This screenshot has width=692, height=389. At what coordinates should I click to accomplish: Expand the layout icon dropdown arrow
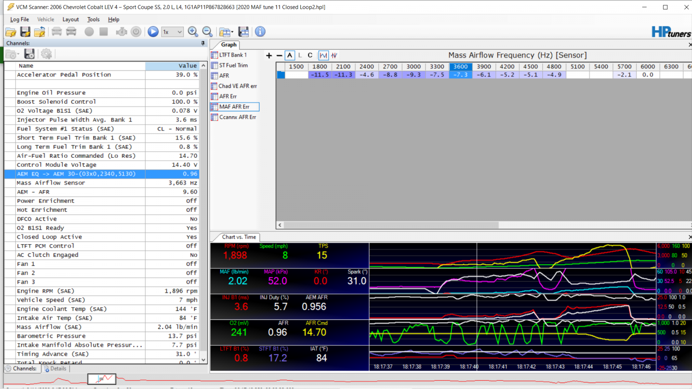click(x=232, y=32)
